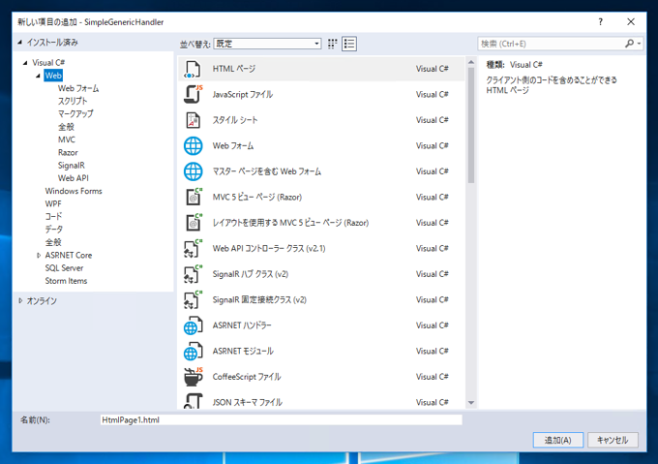Expand the オンライン section
The image size is (658, 464).
tap(20, 300)
